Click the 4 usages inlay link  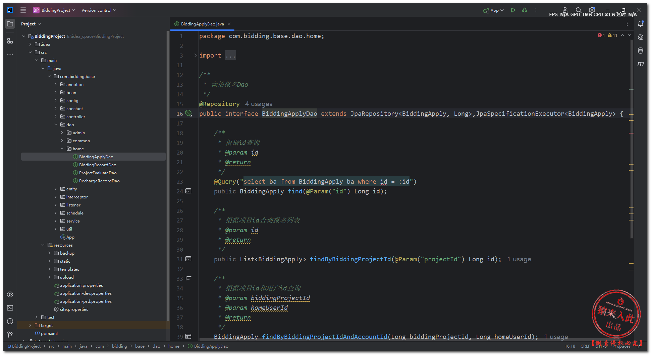(x=258, y=104)
